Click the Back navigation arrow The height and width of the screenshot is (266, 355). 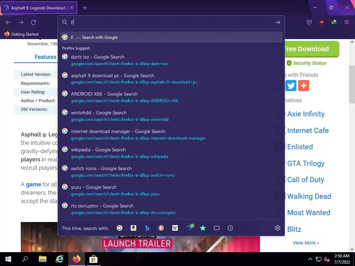(x=8, y=23)
